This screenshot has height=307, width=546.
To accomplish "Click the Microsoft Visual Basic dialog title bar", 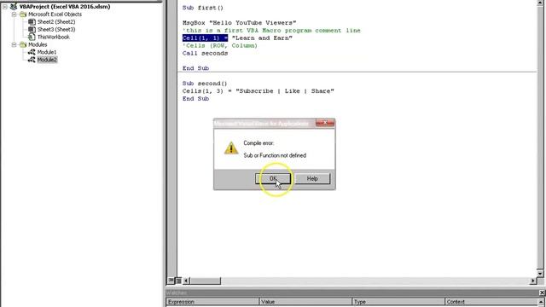I will click(x=264, y=123).
